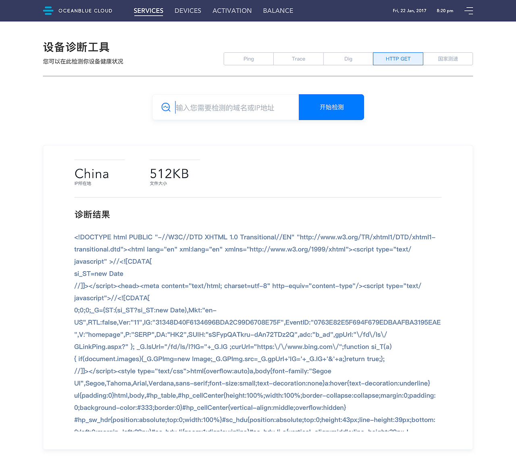Click the subtitle 您可以在此检测你设备健康状况
The height and width of the screenshot is (465, 516).
coord(83,61)
